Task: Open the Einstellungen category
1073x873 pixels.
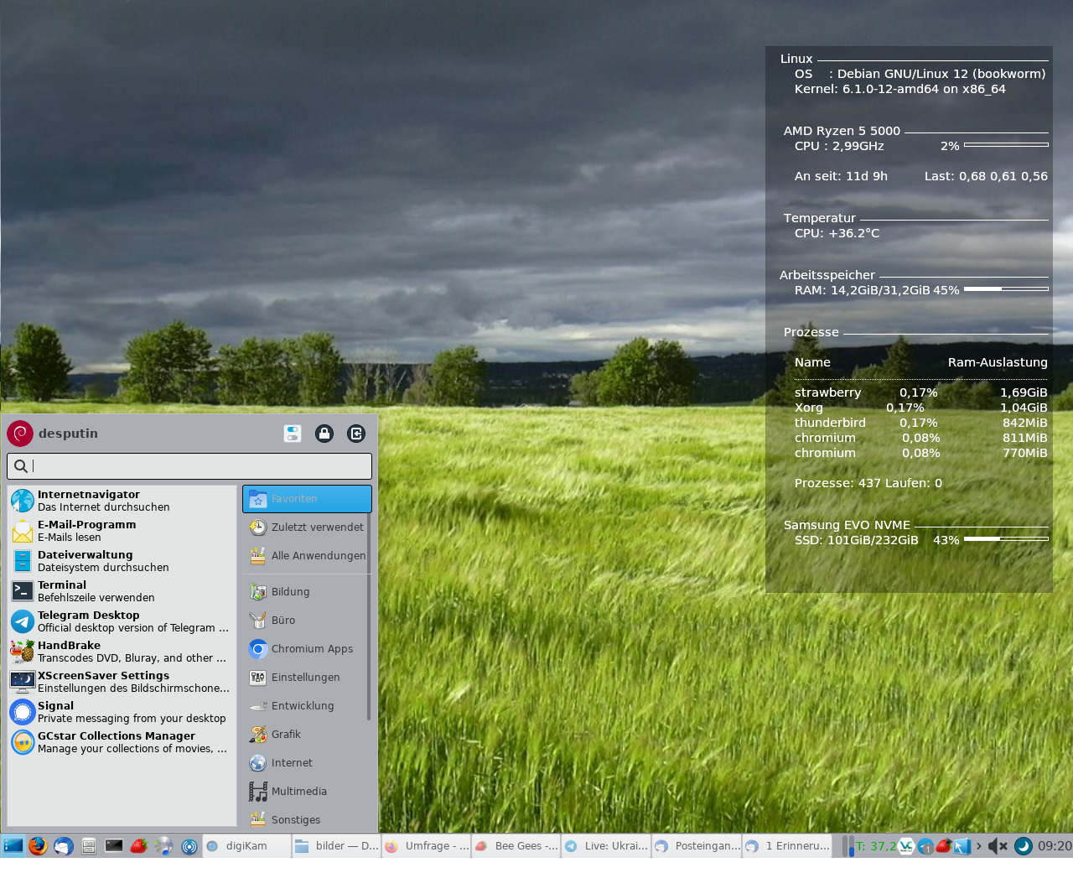Action: [307, 678]
